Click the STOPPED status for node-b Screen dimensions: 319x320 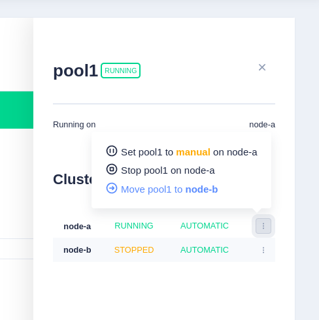click(x=134, y=250)
